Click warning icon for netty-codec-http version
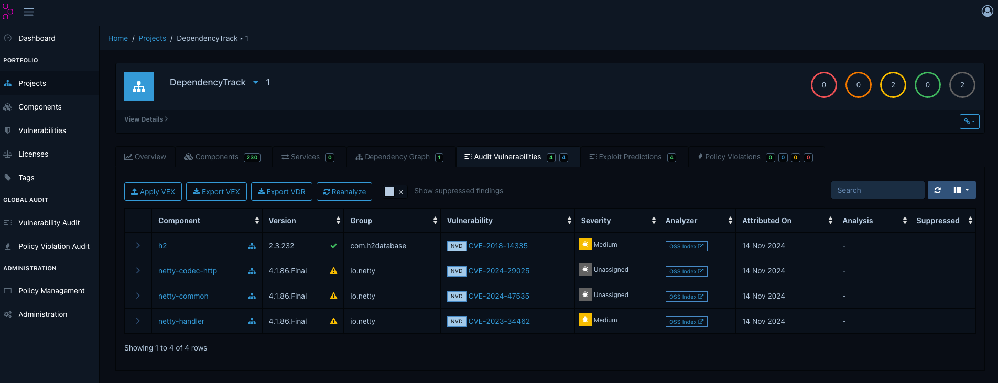Screen dimensions: 998x383 333,271
